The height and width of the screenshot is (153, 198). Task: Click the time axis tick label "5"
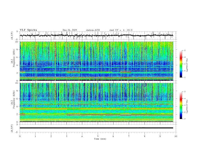pos(98,136)
